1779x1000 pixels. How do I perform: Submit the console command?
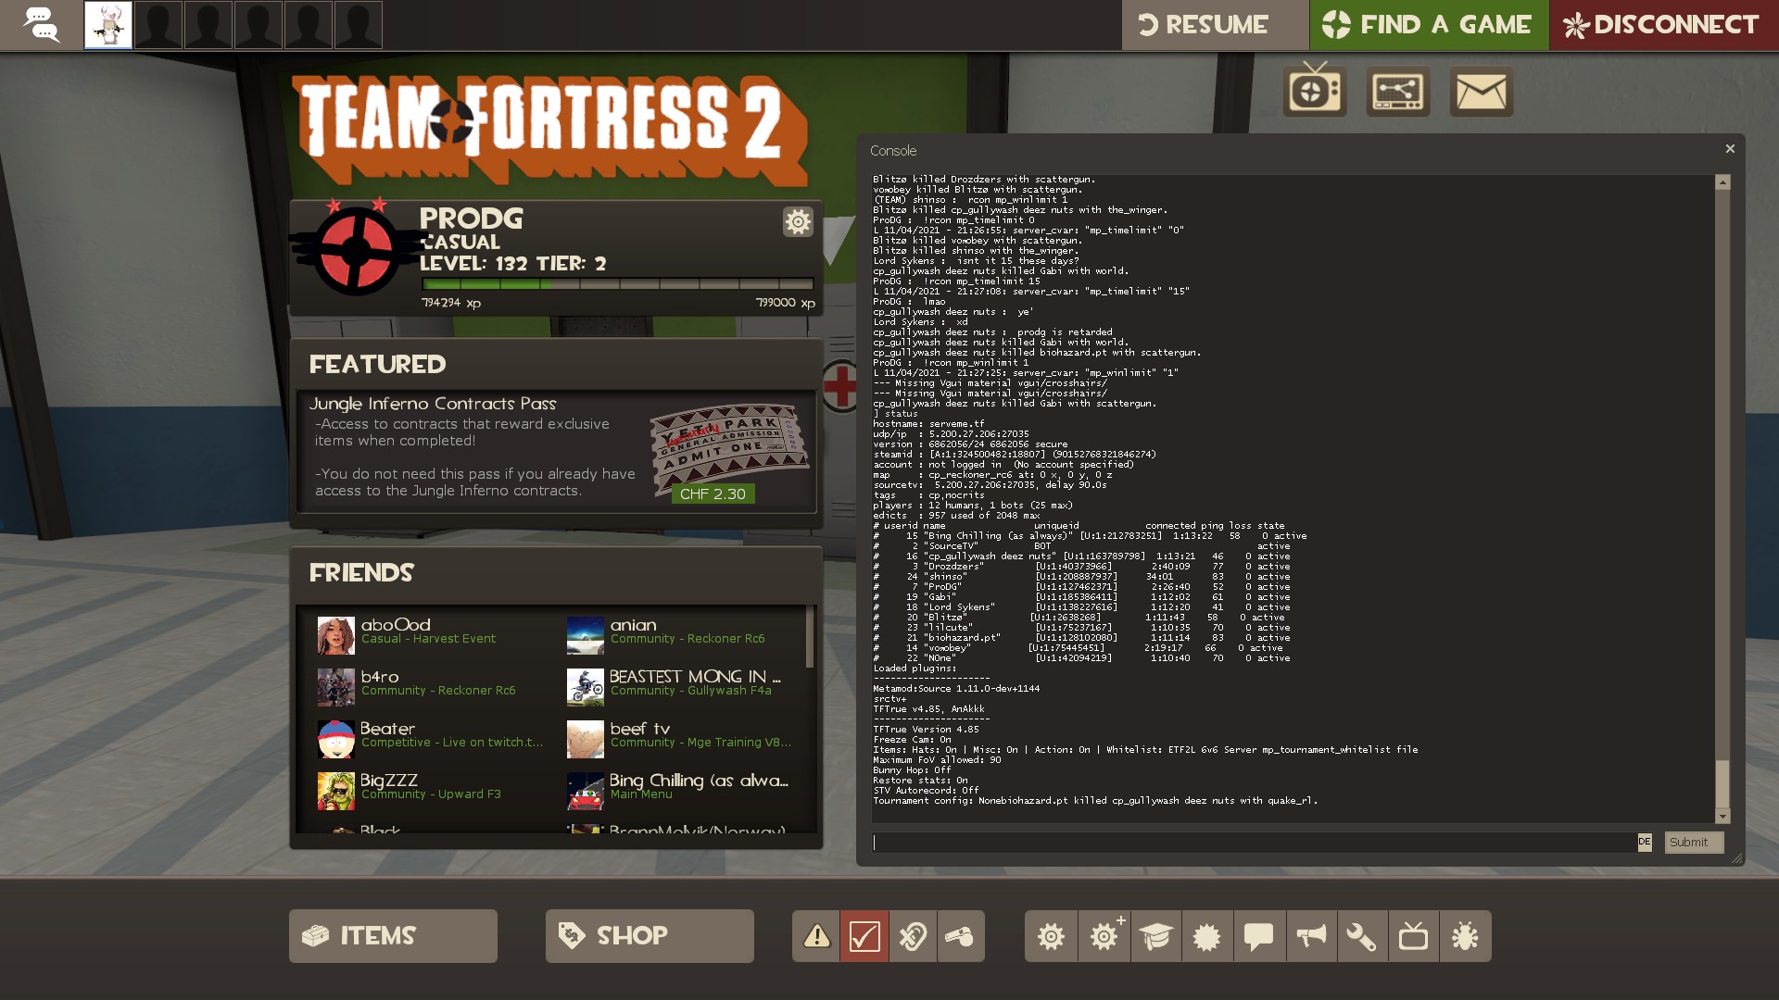(x=1693, y=843)
